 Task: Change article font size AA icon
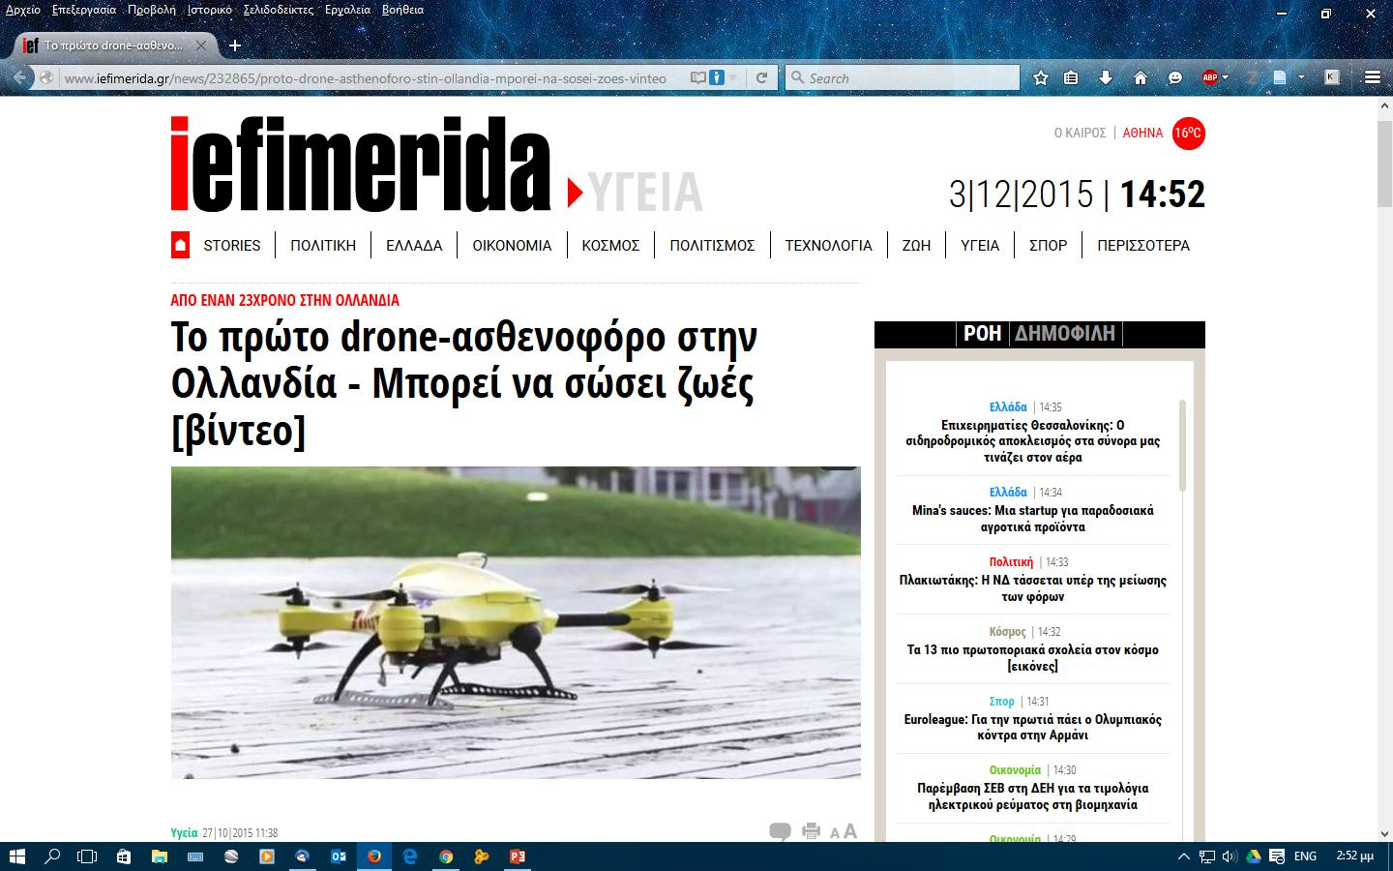(844, 831)
